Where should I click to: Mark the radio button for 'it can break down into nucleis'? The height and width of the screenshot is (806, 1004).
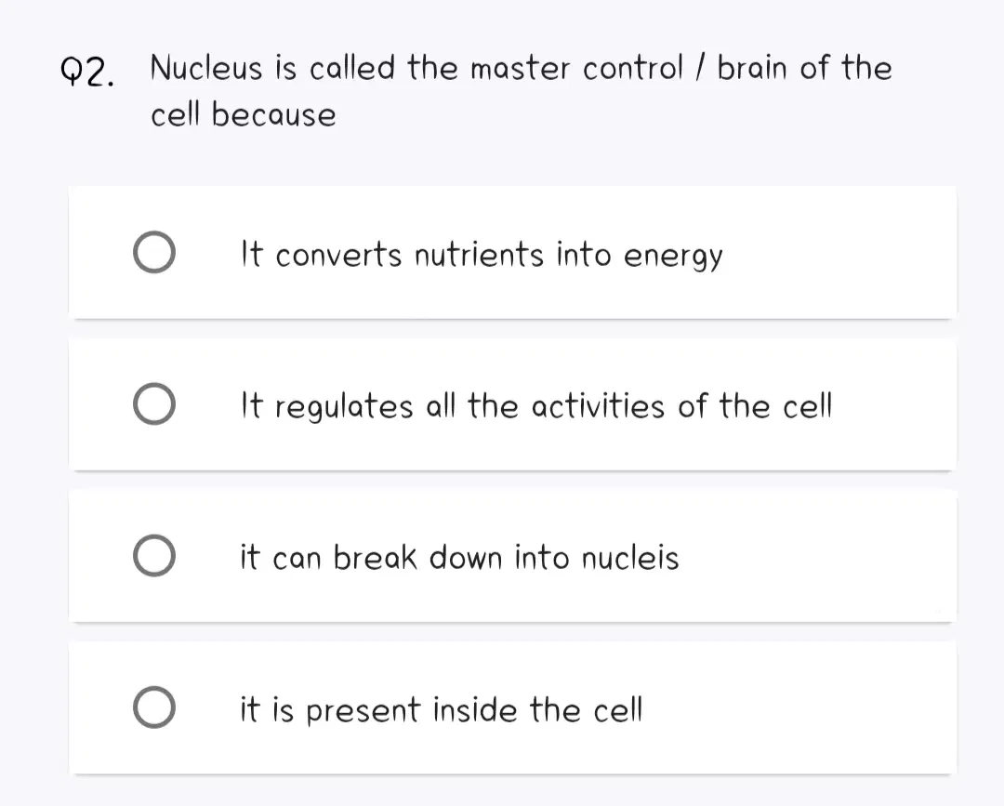tap(154, 556)
